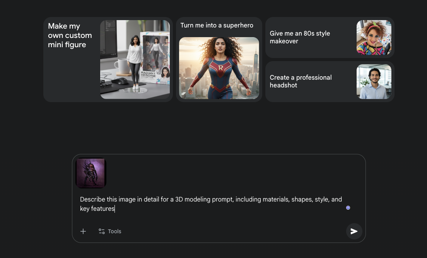Screen dimensions: 427x258
Task: Click the Tools sliders icon
Action: 102,231
